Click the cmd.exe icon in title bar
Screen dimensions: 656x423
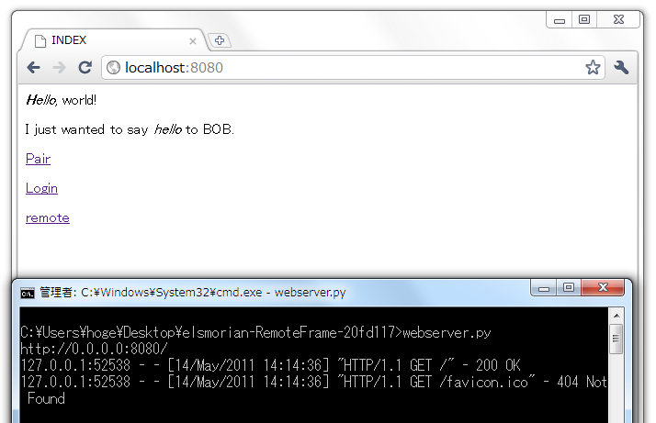tap(28, 293)
